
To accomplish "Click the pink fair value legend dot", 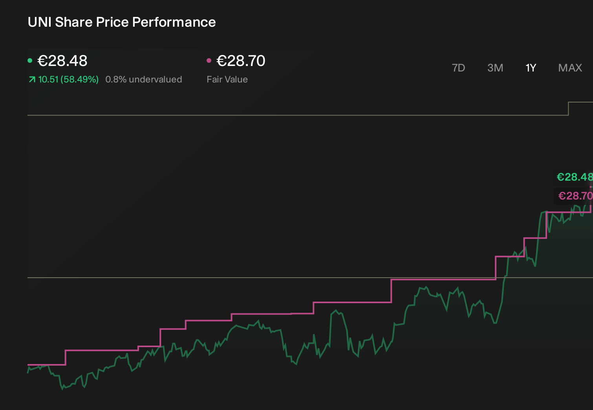I will click(x=209, y=60).
